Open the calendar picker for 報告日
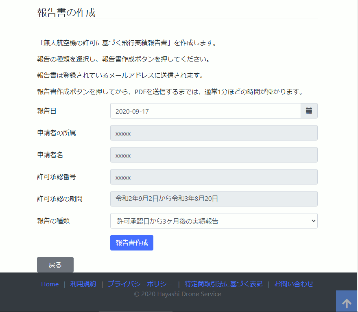 tap(309, 110)
